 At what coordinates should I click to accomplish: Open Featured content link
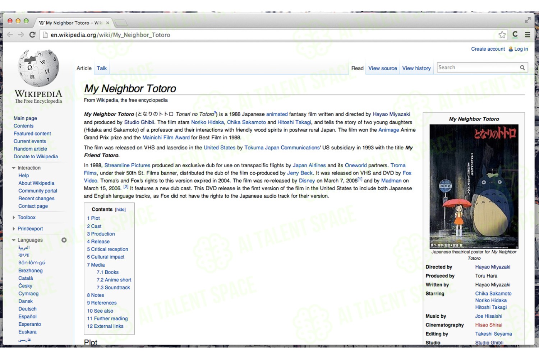pyautogui.click(x=32, y=134)
